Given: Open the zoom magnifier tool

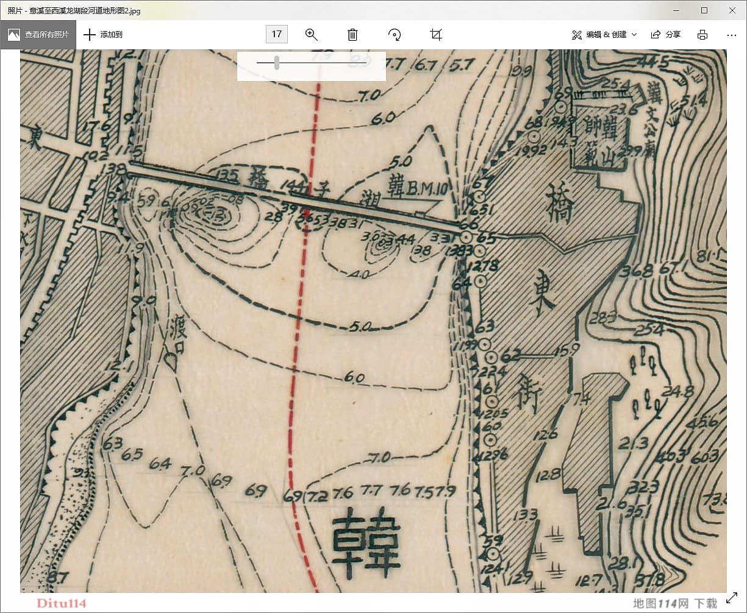Looking at the screenshot, I should [312, 34].
